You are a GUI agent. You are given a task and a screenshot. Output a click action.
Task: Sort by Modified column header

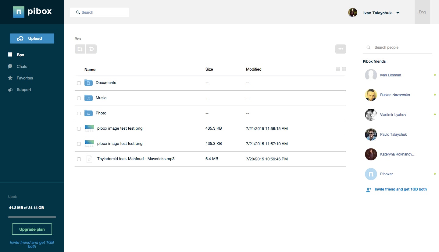pos(254,69)
